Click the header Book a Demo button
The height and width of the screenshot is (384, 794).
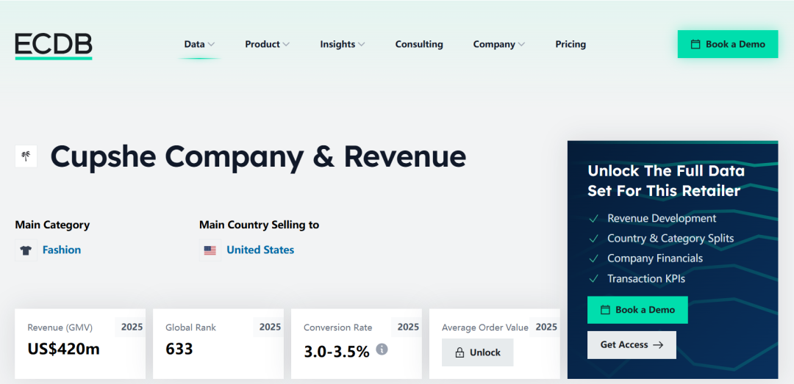click(728, 44)
